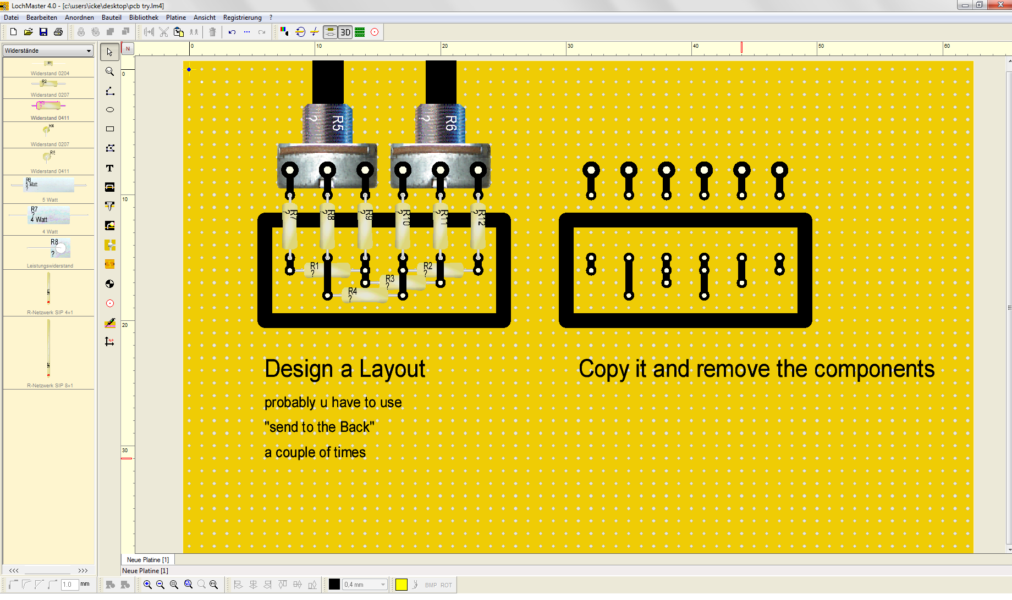
Task: Select the magnifier zoom tool
Action: click(x=109, y=71)
